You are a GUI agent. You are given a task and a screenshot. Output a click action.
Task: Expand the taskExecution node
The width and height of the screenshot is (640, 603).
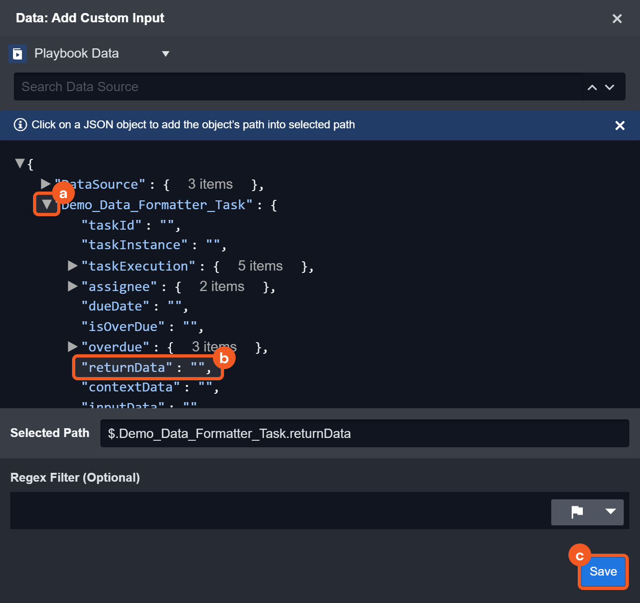point(73,266)
